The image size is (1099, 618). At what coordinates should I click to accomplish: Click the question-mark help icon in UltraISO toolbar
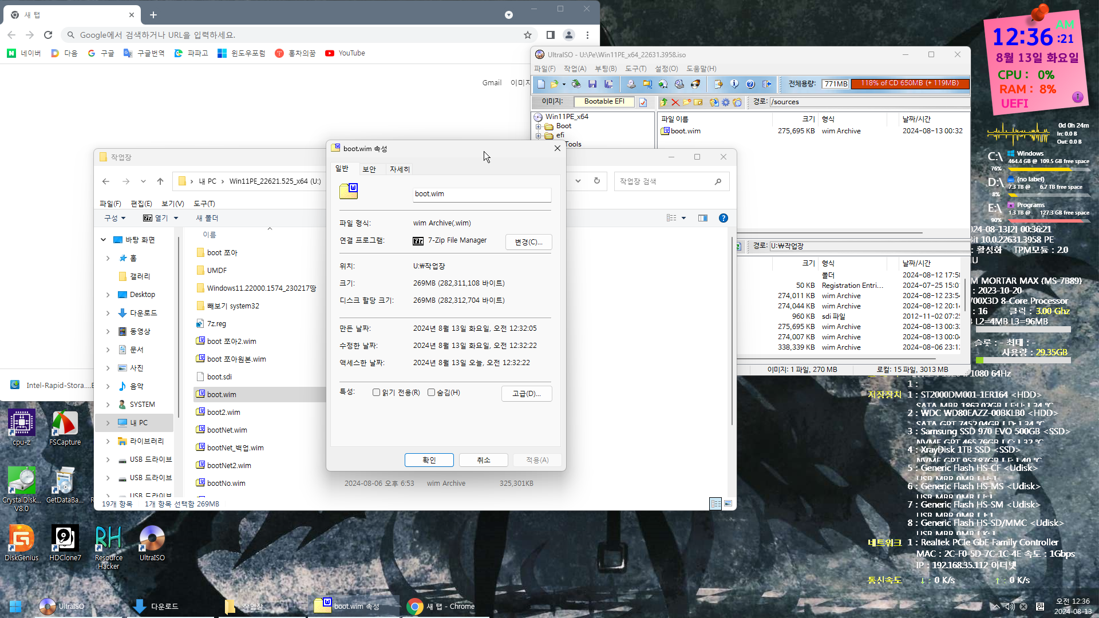[750, 84]
